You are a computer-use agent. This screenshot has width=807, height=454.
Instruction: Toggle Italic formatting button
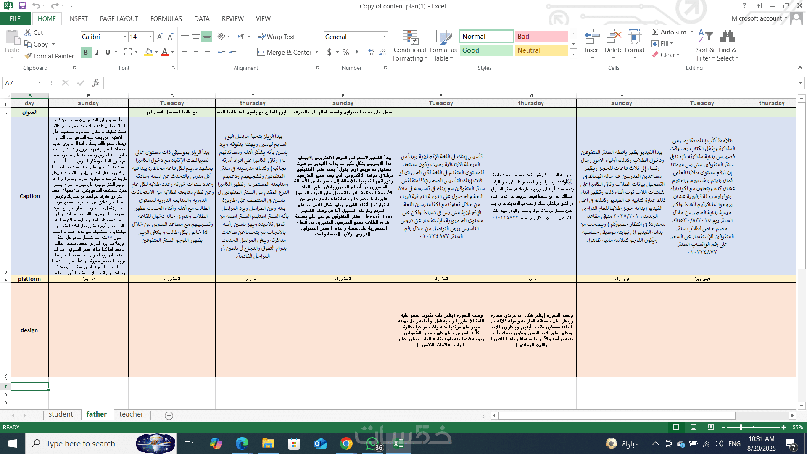[x=97, y=52]
